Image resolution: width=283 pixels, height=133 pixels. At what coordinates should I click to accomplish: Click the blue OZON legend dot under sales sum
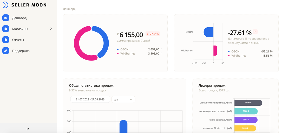point(118,49)
